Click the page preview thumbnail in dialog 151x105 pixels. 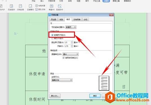tap(104, 83)
